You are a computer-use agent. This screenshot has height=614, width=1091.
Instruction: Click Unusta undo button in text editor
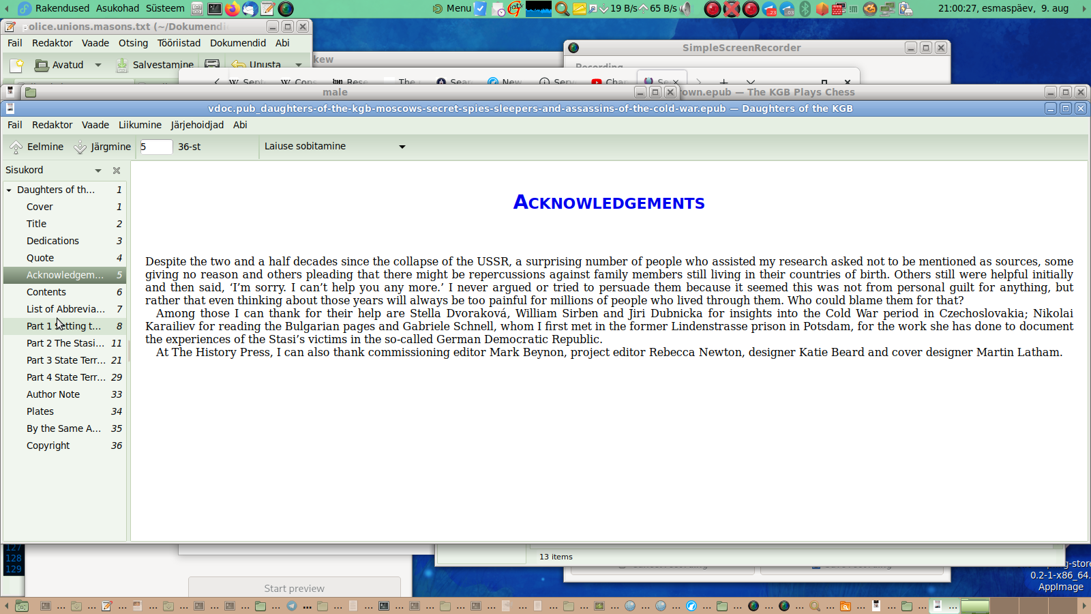click(x=256, y=65)
